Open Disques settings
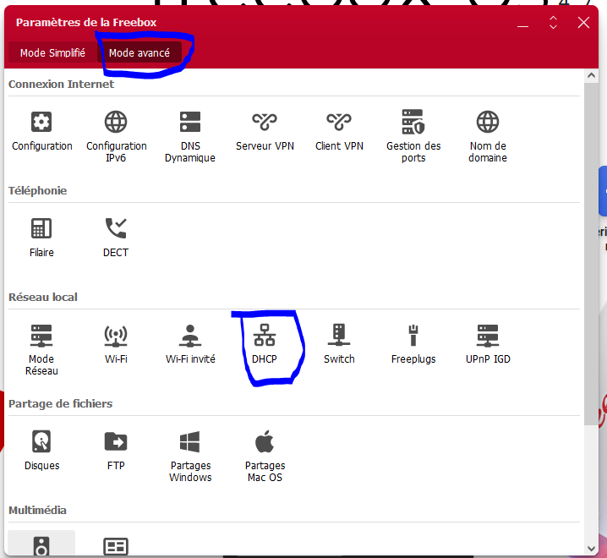 (41, 450)
